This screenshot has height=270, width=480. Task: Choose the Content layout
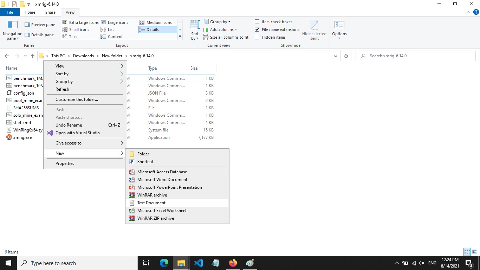tap(112, 37)
